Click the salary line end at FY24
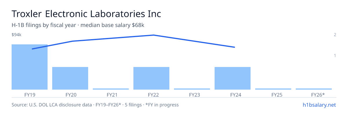Screen dimensions: 348x116 tap(234, 47)
